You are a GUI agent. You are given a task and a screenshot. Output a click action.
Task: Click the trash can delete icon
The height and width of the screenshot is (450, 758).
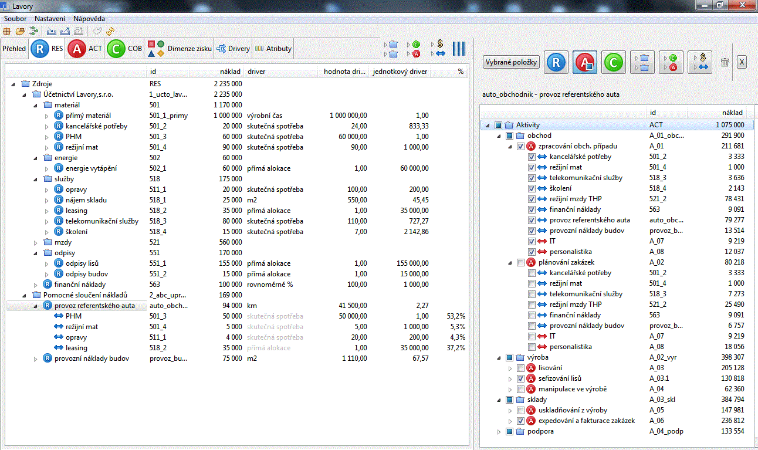click(x=725, y=62)
